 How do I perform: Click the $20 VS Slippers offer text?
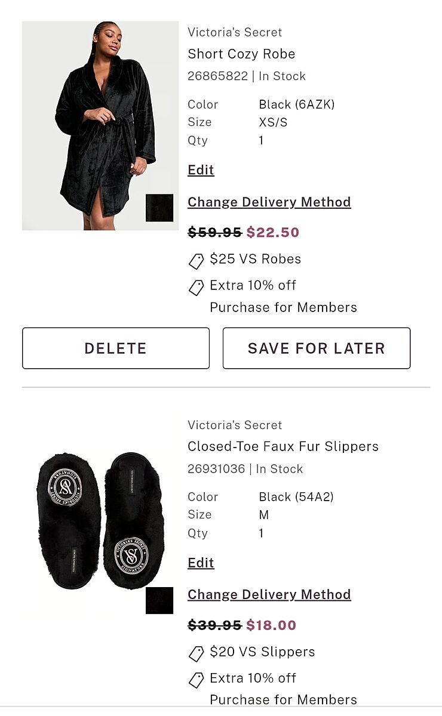tap(262, 652)
